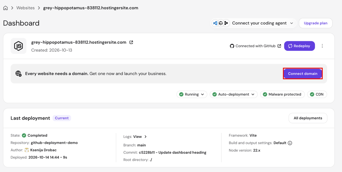Click green check icon on Auto-deployment badge
The image size is (342, 172).
tap(214, 94)
